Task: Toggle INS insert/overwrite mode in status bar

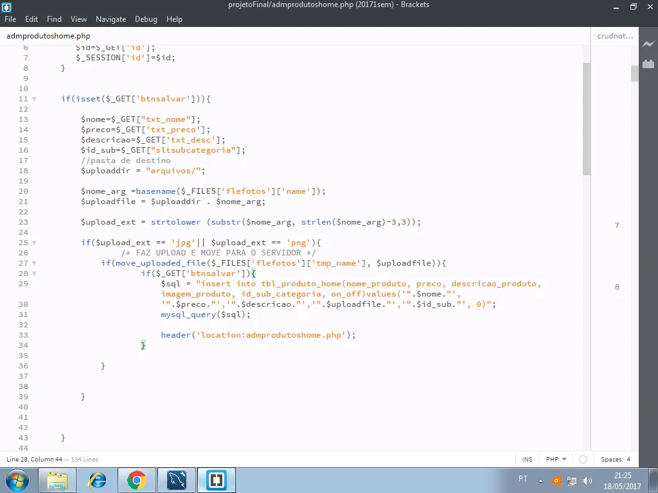Action: [527, 460]
